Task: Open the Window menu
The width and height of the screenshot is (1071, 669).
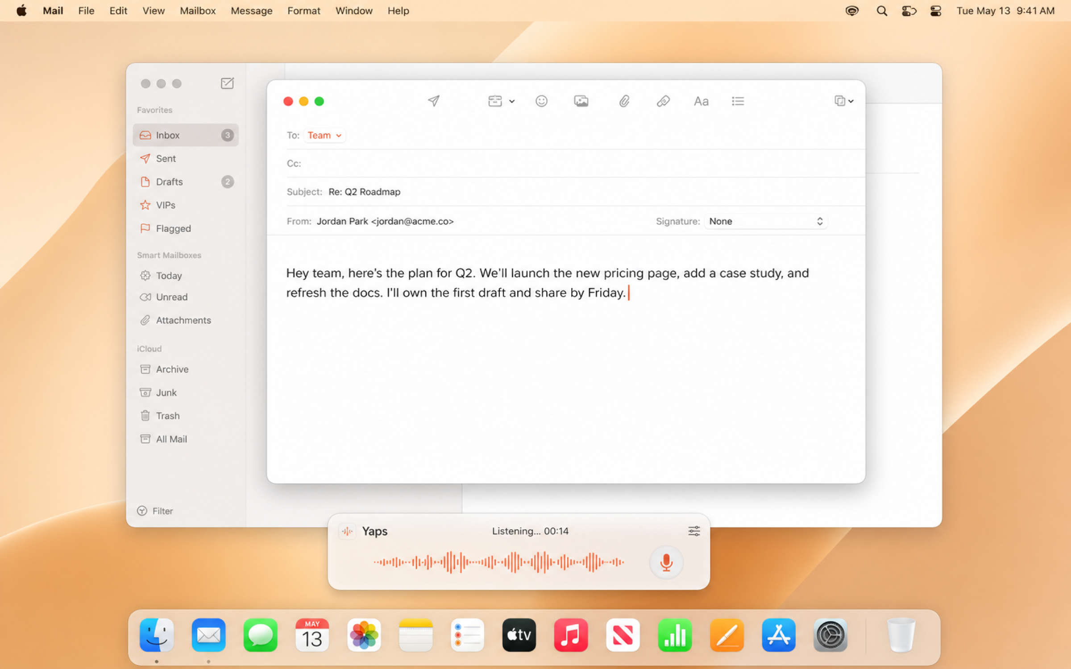Action: coord(354,11)
